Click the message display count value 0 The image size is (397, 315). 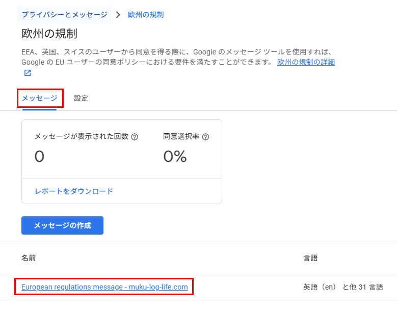pyautogui.click(x=39, y=156)
